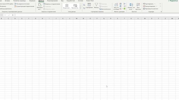The width and height of the screenshot is (179, 100).
Task: Open the Группировать dropdown arrow
Action: pos(155,4)
